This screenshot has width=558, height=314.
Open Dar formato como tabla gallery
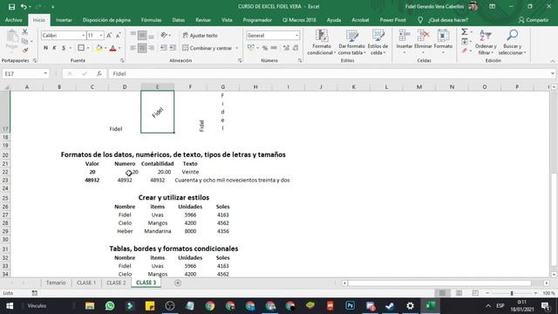pos(351,42)
